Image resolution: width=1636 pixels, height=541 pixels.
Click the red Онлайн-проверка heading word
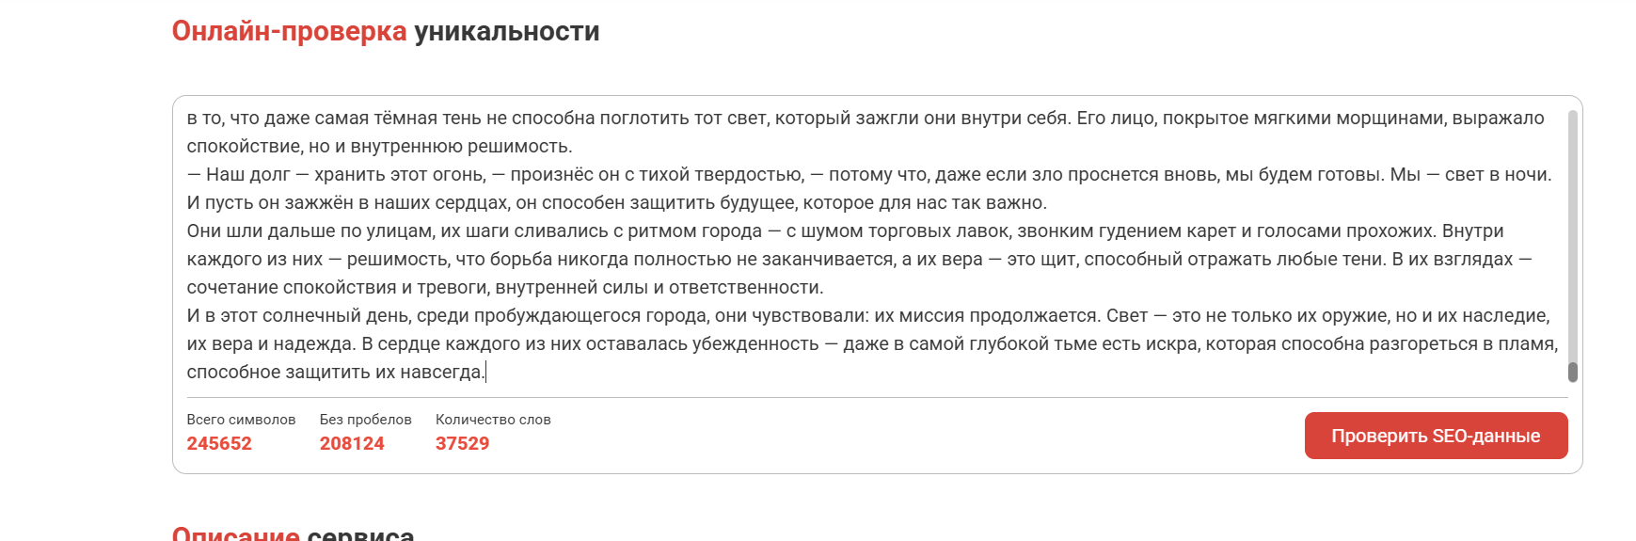tap(289, 31)
